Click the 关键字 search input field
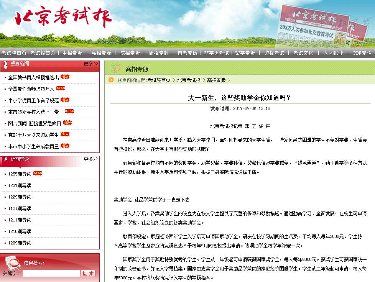Viewport: 375px width, 282px height. [51, 274]
